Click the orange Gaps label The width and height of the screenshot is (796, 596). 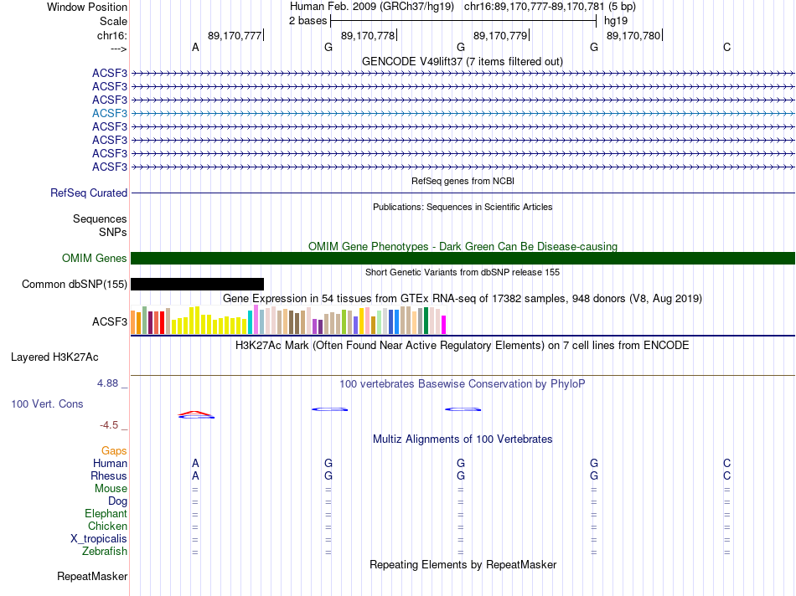(114, 450)
